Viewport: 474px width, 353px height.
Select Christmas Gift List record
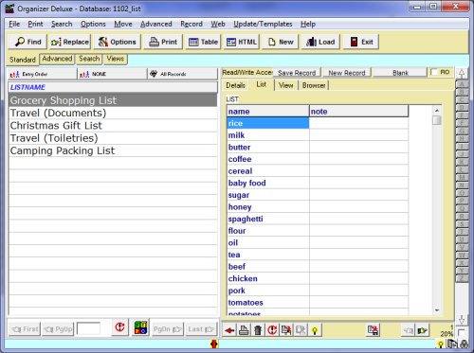(x=113, y=126)
